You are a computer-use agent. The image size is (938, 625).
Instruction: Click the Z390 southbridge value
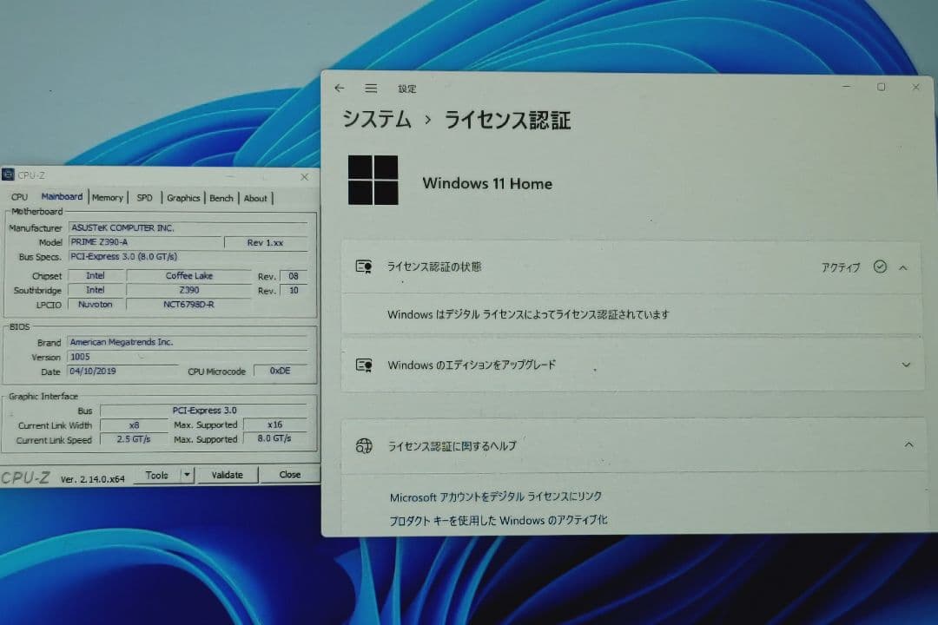pyautogui.click(x=189, y=290)
